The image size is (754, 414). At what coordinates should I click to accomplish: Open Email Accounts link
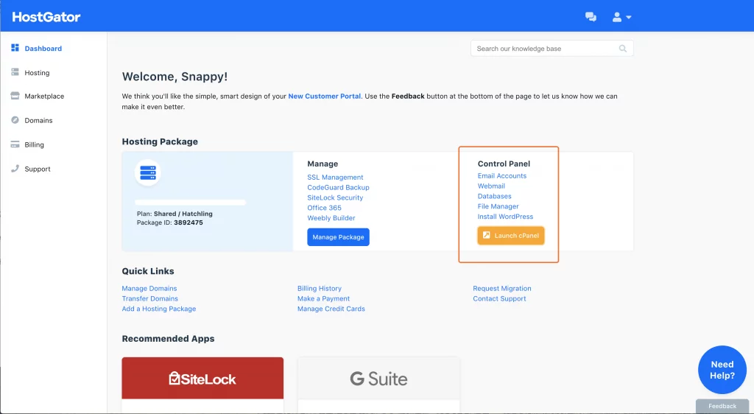tap(502, 176)
